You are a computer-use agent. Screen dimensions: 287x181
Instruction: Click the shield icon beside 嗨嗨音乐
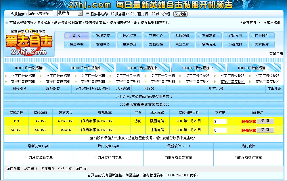(199, 45)
